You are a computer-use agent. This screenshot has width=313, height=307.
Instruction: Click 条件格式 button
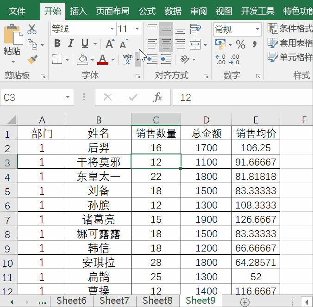tap(290, 28)
